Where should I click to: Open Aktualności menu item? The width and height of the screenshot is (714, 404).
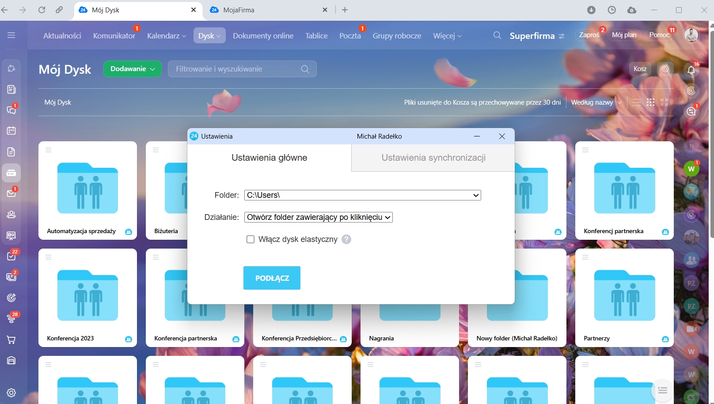[62, 36]
